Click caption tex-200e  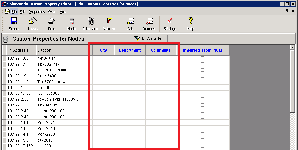coord(45,87)
